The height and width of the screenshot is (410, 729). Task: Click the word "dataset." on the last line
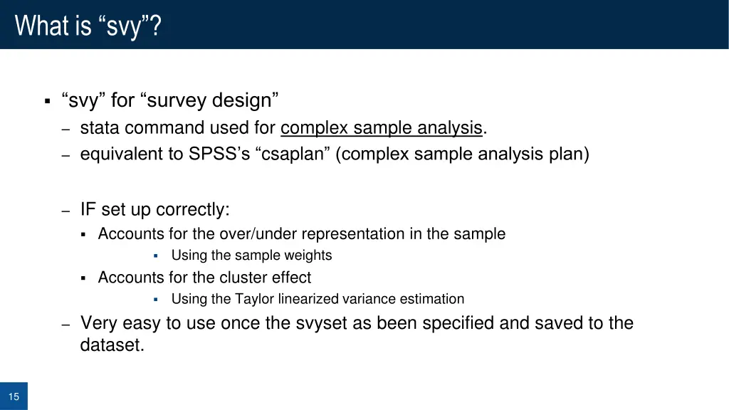(x=112, y=345)
